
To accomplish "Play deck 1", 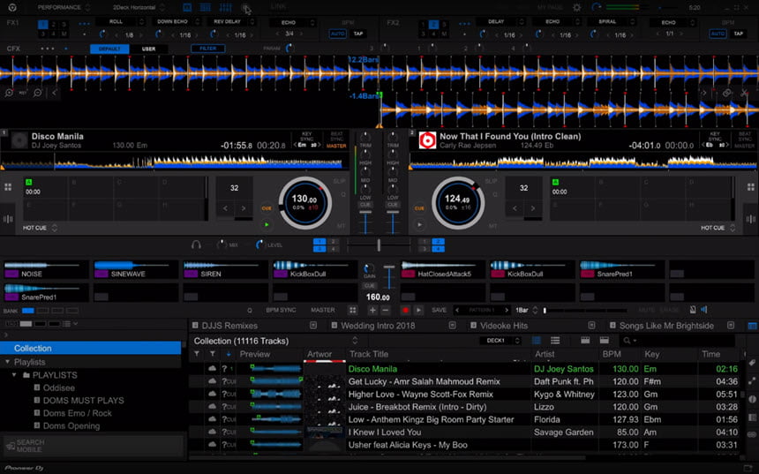I will [267, 225].
